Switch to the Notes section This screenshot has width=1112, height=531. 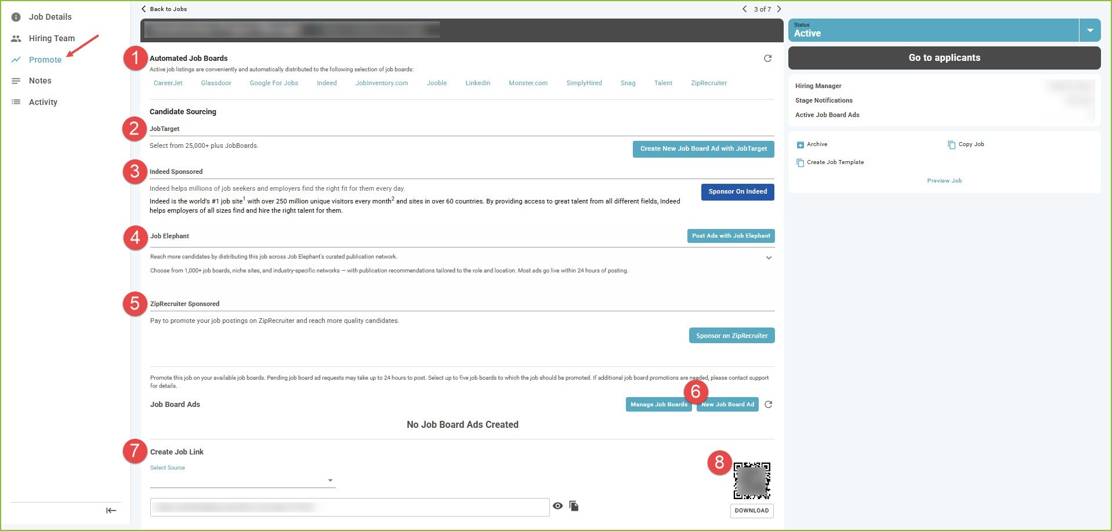pyautogui.click(x=40, y=81)
